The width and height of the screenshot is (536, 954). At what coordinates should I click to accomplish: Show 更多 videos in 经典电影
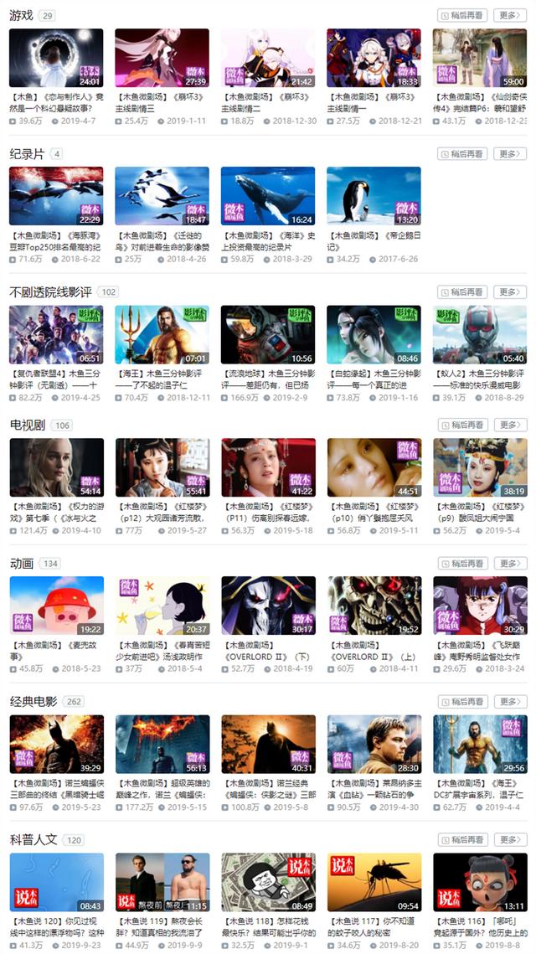(x=509, y=702)
